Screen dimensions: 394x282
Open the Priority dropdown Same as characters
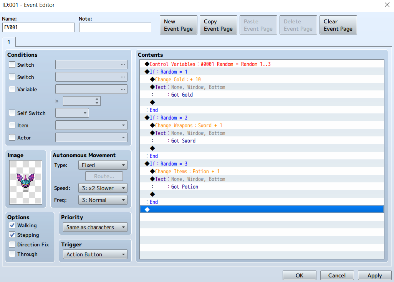[94, 227]
